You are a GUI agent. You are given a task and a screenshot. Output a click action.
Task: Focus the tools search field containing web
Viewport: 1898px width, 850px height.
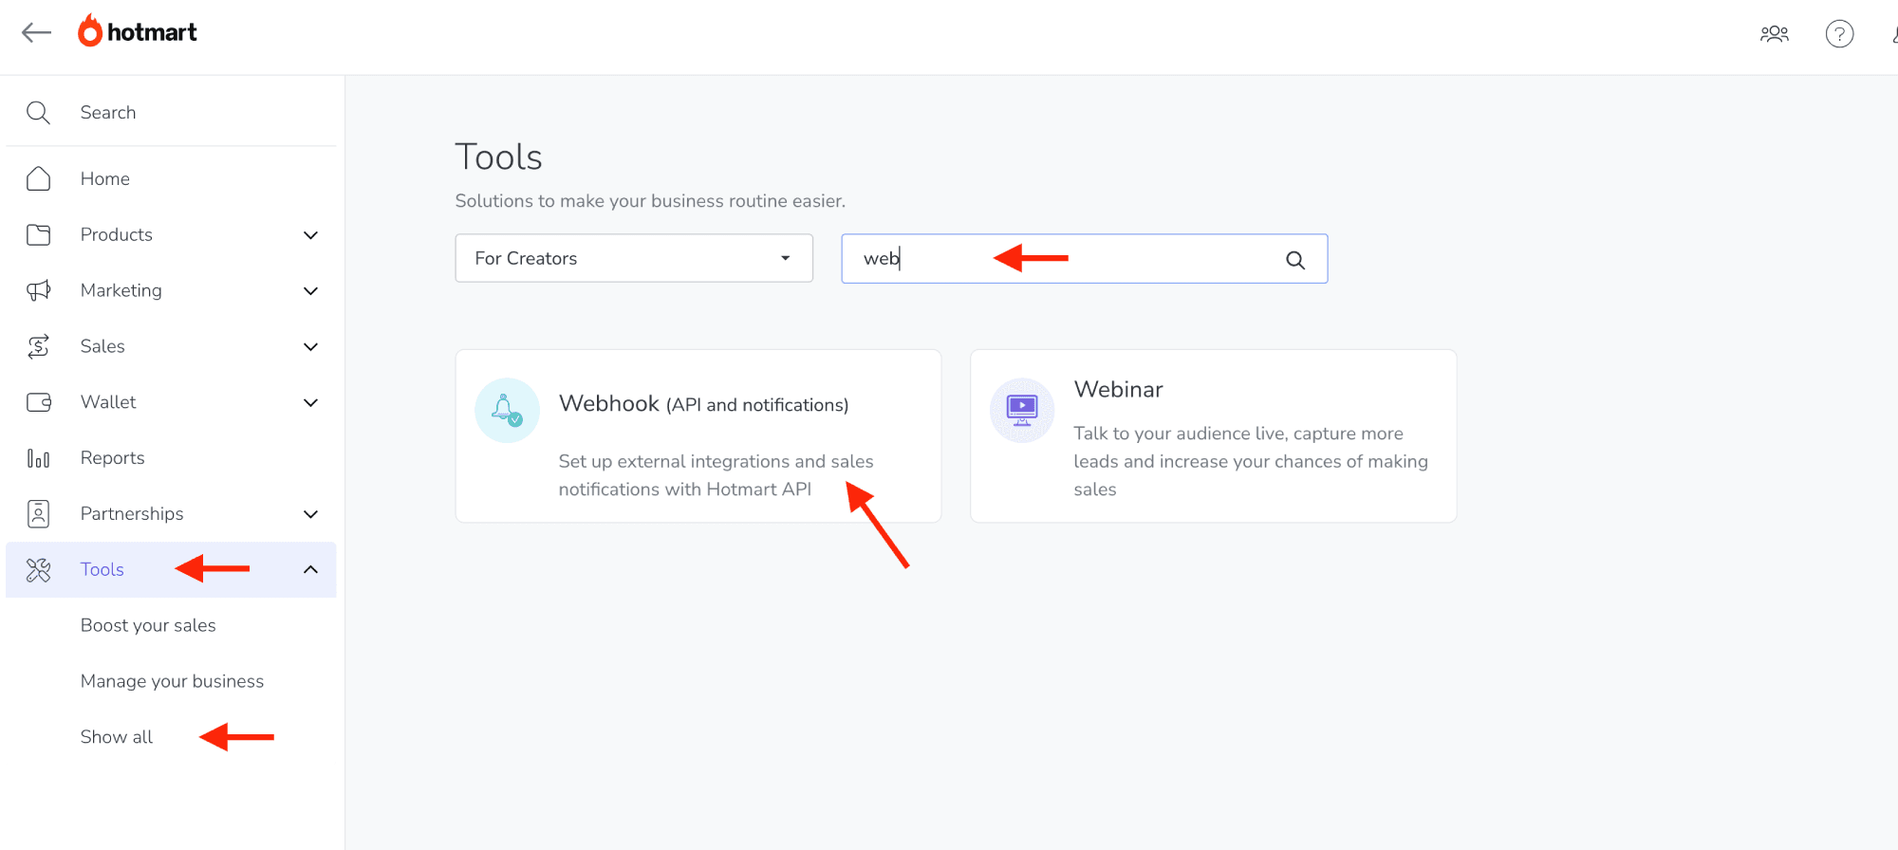1084,258
